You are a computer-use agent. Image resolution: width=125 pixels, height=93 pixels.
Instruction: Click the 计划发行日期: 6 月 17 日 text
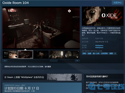click(22, 88)
